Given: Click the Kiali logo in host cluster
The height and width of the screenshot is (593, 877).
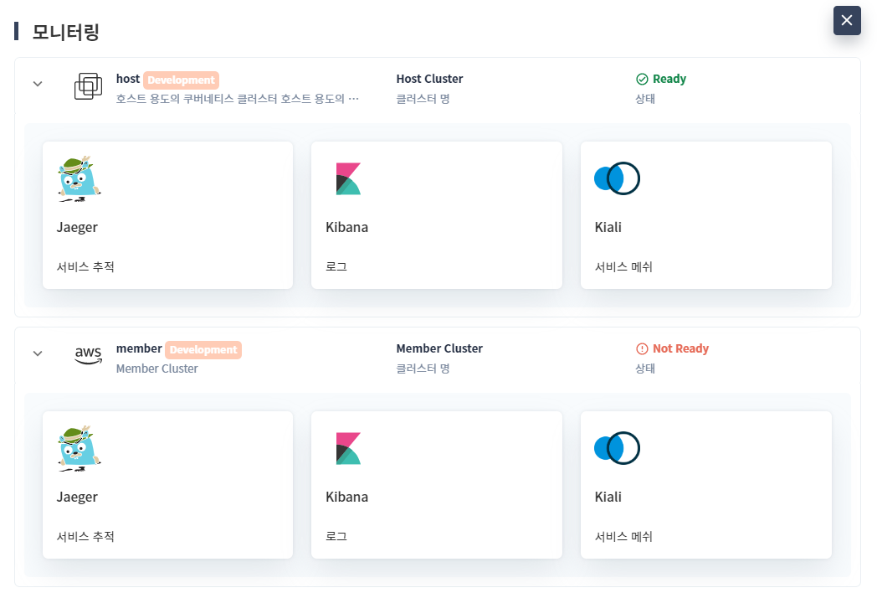Looking at the screenshot, I should click(x=617, y=178).
